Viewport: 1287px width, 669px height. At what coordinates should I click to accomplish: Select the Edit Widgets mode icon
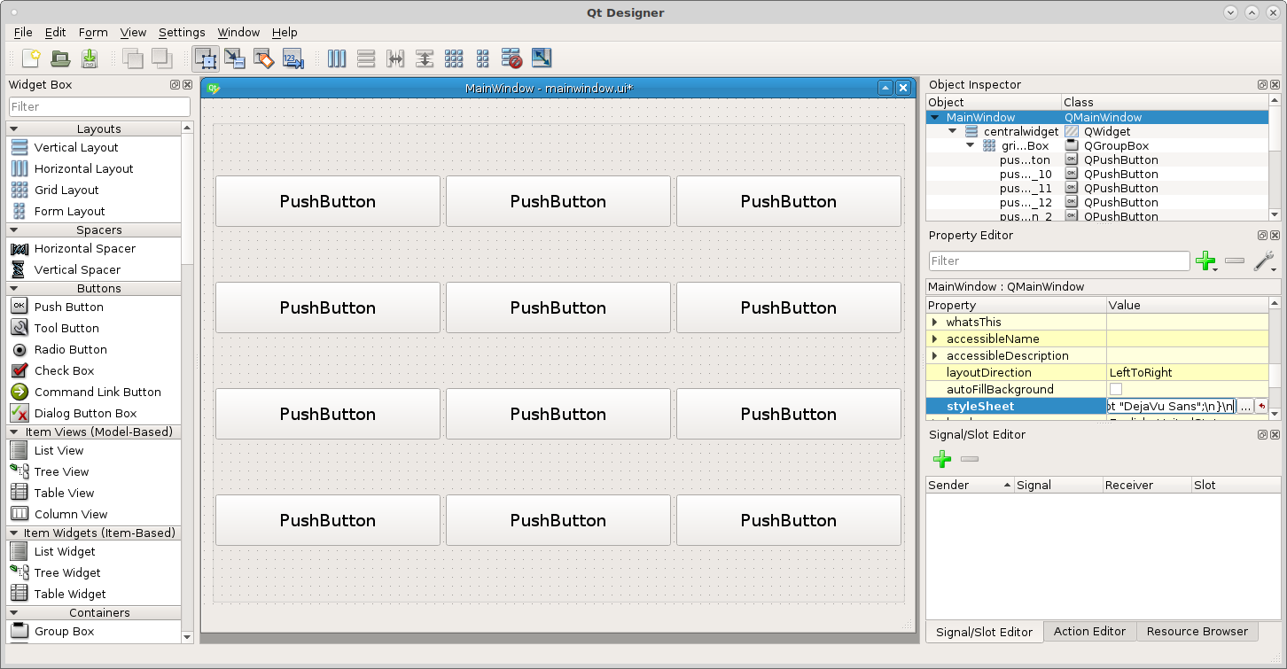click(x=206, y=58)
